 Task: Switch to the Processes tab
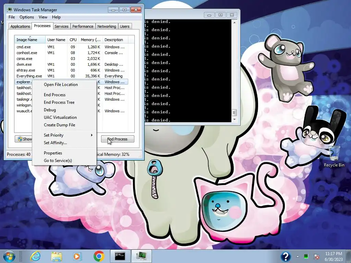pos(42,26)
